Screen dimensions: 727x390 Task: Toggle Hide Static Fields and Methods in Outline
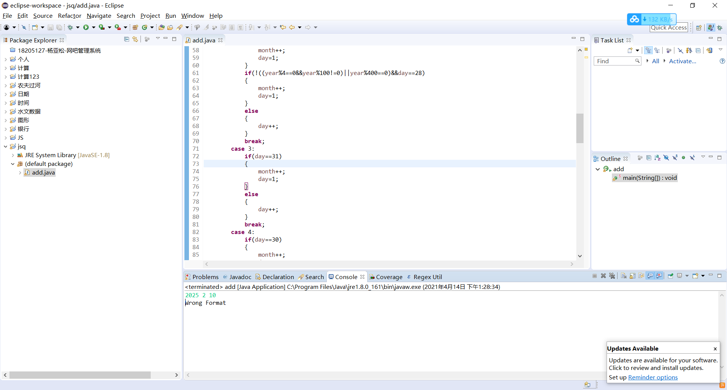pyautogui.click(x=675, y=158)
